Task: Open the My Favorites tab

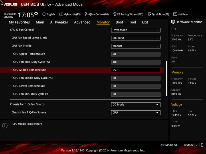Action: (19, 22)
